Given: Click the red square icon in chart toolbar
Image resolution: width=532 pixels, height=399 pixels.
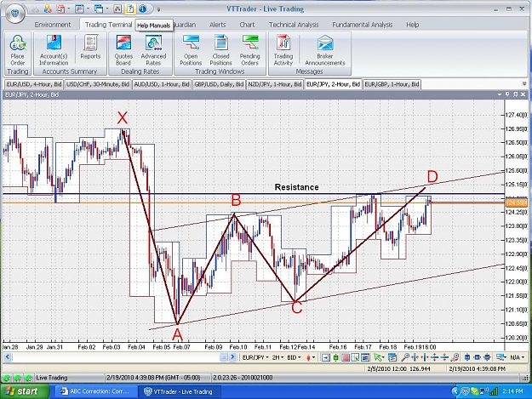Looking at the screenshot, I should [x=346, y=357].
